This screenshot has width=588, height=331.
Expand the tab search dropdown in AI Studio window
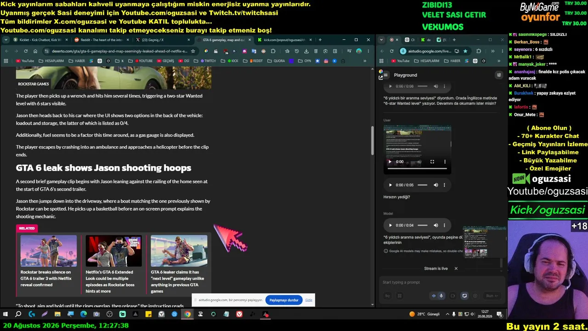[x=382, y=40]
